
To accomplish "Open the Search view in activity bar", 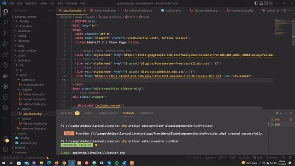I will point(5,23).
